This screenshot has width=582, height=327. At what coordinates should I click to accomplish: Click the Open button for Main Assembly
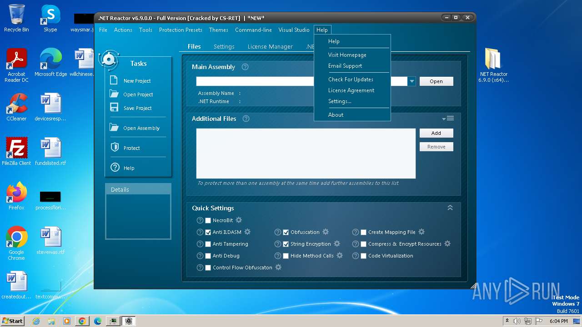click(x=436, y=81)
